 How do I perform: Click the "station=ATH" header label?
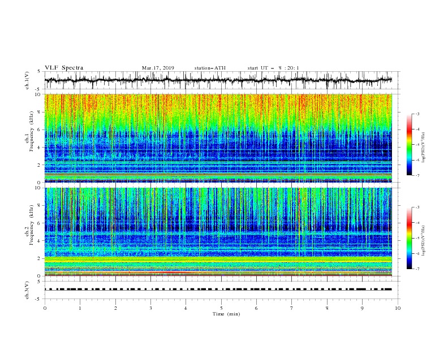(x=210, y=68)
